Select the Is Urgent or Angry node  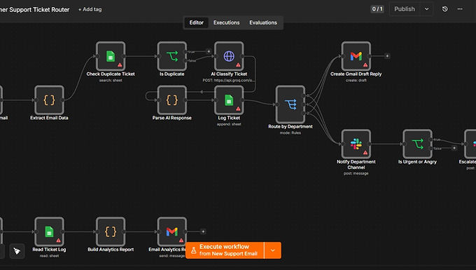(417, 144)
